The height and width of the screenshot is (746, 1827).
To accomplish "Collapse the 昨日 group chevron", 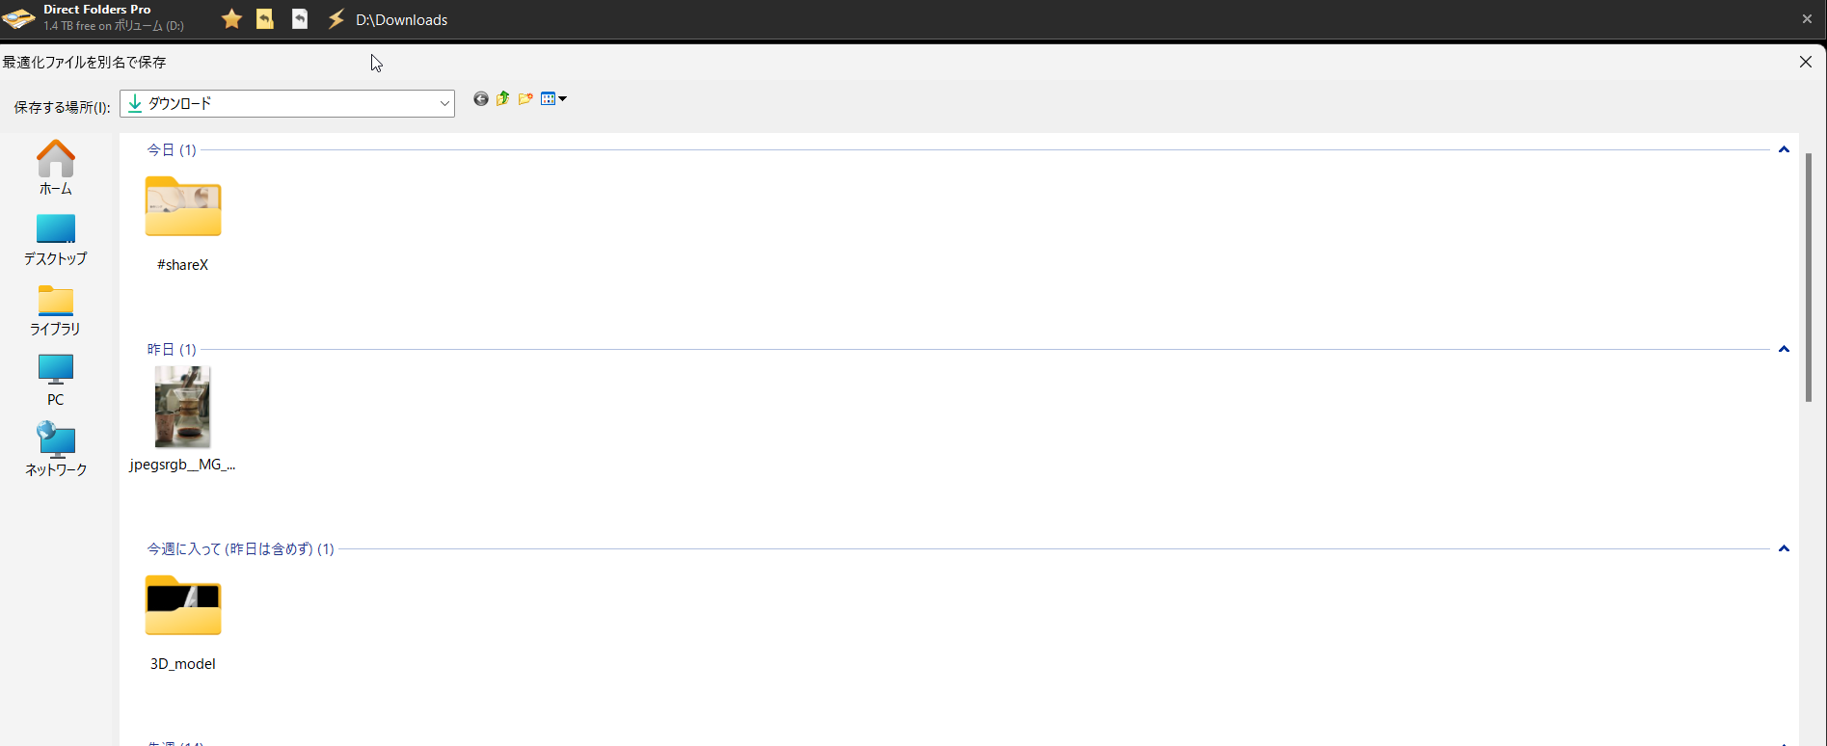I will pos(1784,349).
